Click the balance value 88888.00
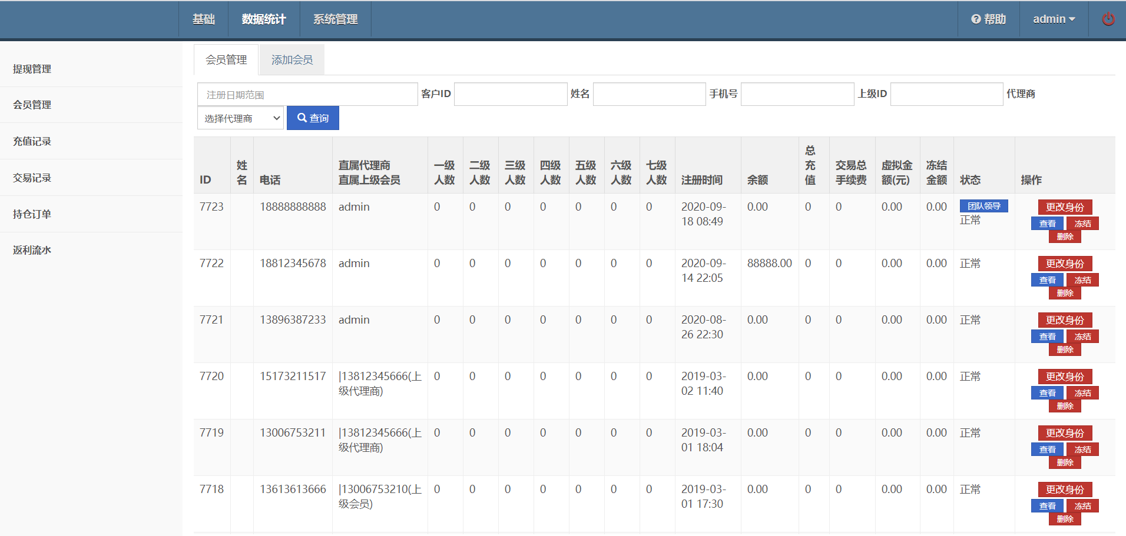Image resolution: width=1126 pixels, height=536 pixels. pyautogui.click(x=770, y=263)
